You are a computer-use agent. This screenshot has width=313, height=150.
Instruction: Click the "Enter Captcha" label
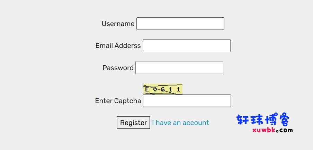tap(118, 101)
